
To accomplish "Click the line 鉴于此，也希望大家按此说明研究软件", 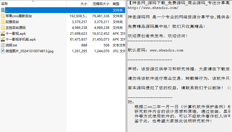I will pyautogui.click(x=173, y=121).
